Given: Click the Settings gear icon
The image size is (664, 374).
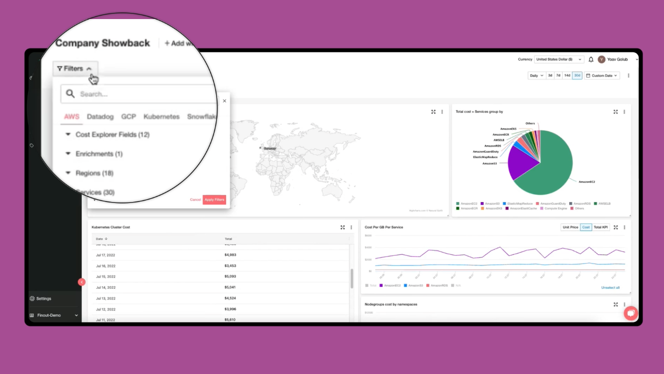Looking at the screenshot, I should pyautogui.click(x=32, y=299).
